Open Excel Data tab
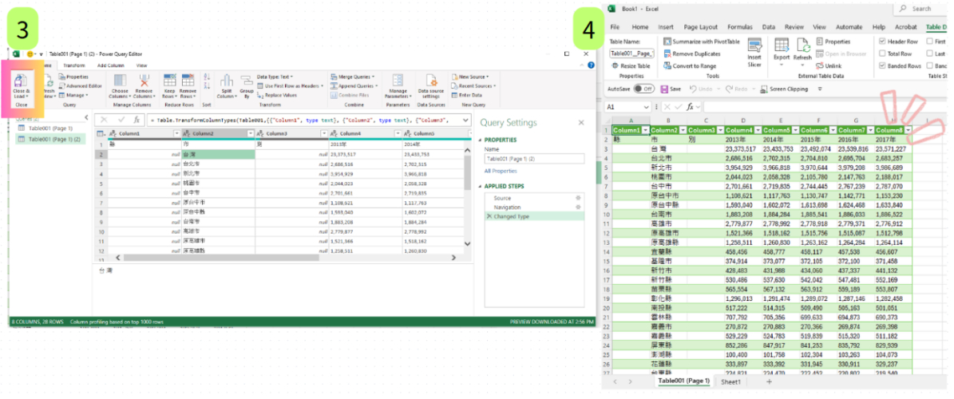The height and width of the screenshot is (399, 954). point(769,27)
